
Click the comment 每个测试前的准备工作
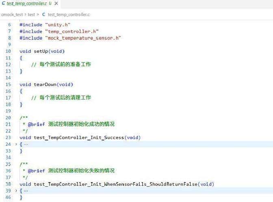coord(61,64)
